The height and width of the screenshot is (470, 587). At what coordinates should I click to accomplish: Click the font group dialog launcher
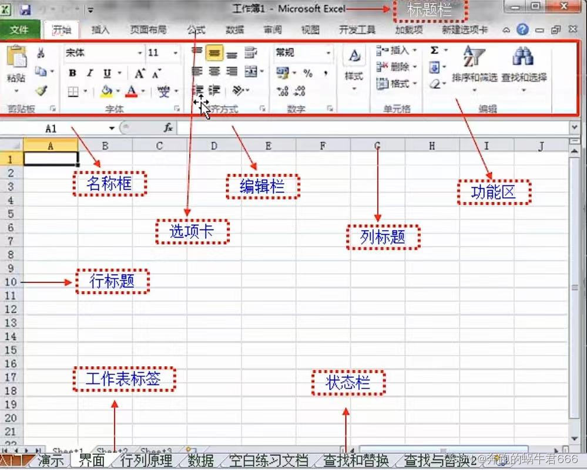pyautogui.click(x=177, y=109)
